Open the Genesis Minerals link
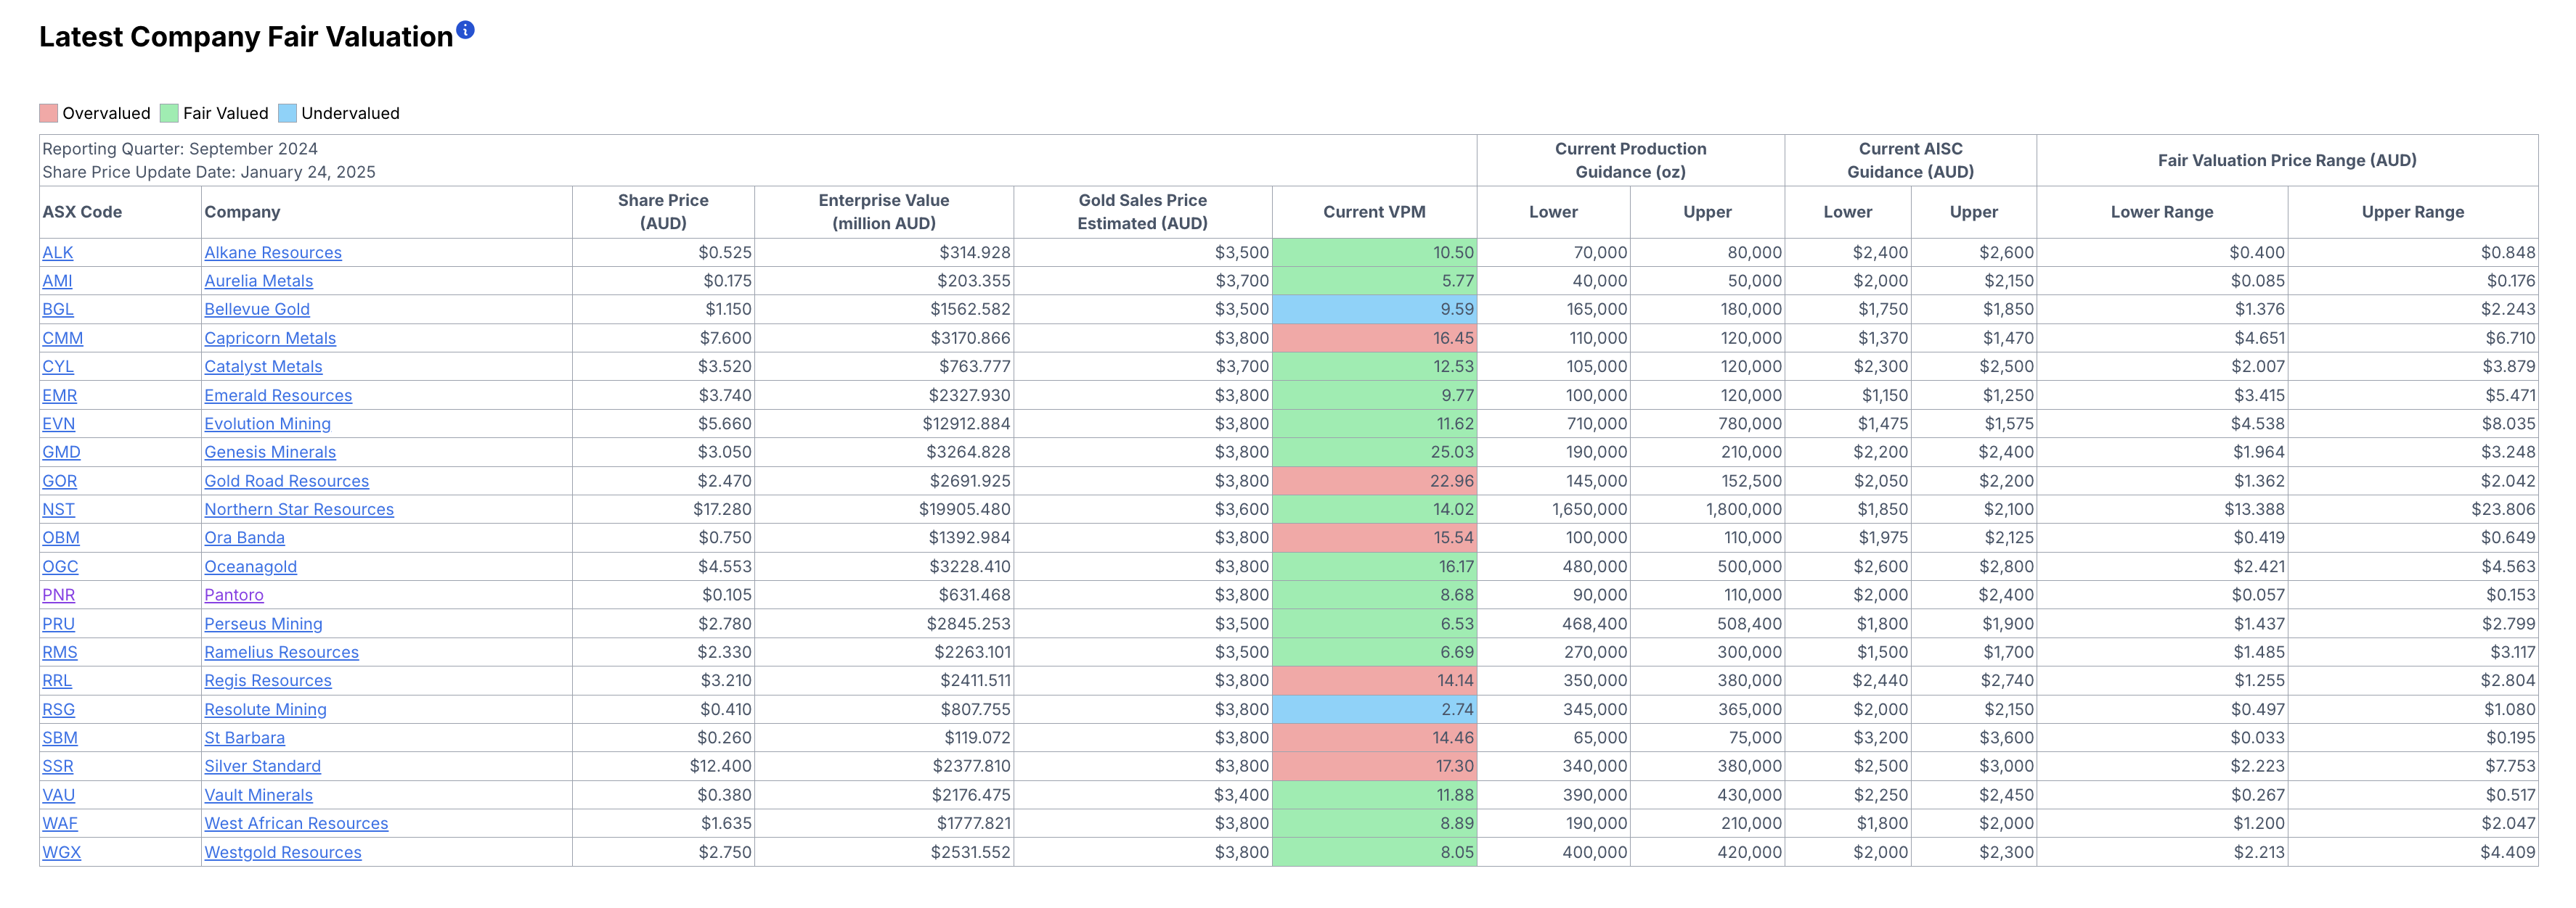This screenshot has width=2576, height=908. (270, 453)
